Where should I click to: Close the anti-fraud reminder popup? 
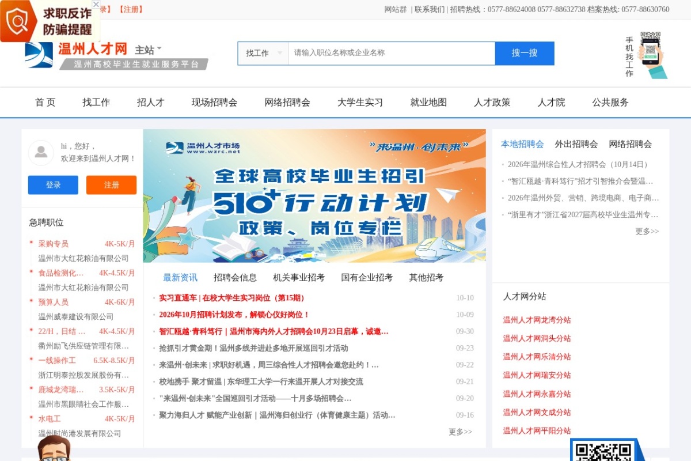96,4
